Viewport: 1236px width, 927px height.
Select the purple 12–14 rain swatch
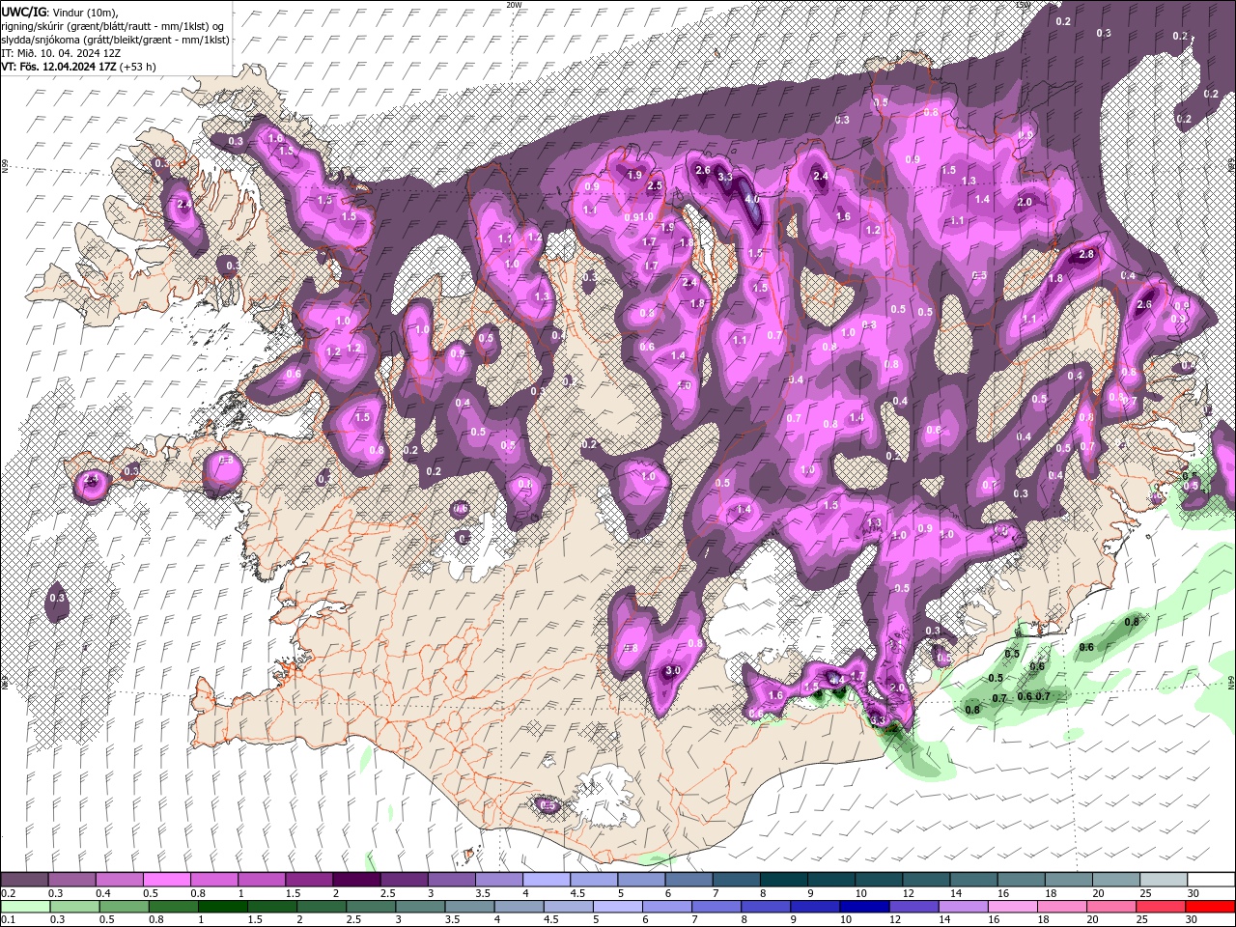pos(913,907)
